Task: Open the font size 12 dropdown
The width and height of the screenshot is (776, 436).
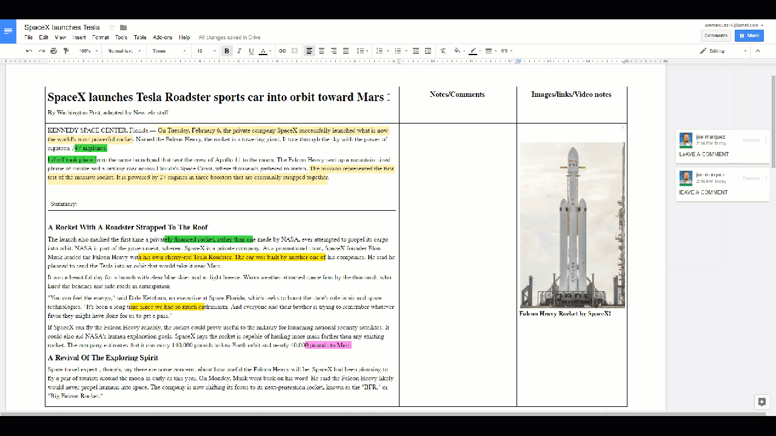Action: click(207, 51)
